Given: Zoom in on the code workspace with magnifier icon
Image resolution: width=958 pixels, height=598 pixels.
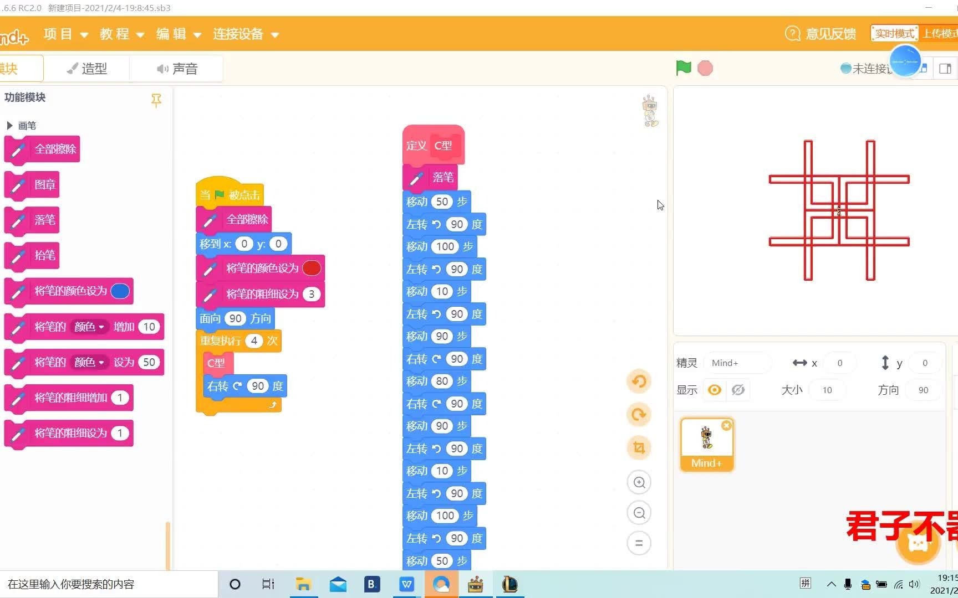Looking at the screenshot, I should (639, 482).
